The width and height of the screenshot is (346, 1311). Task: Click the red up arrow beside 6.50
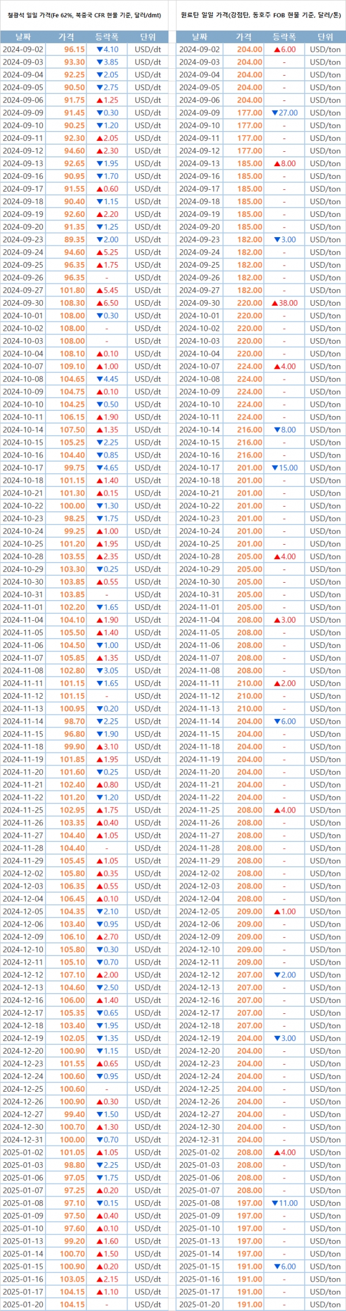point(99,303)
